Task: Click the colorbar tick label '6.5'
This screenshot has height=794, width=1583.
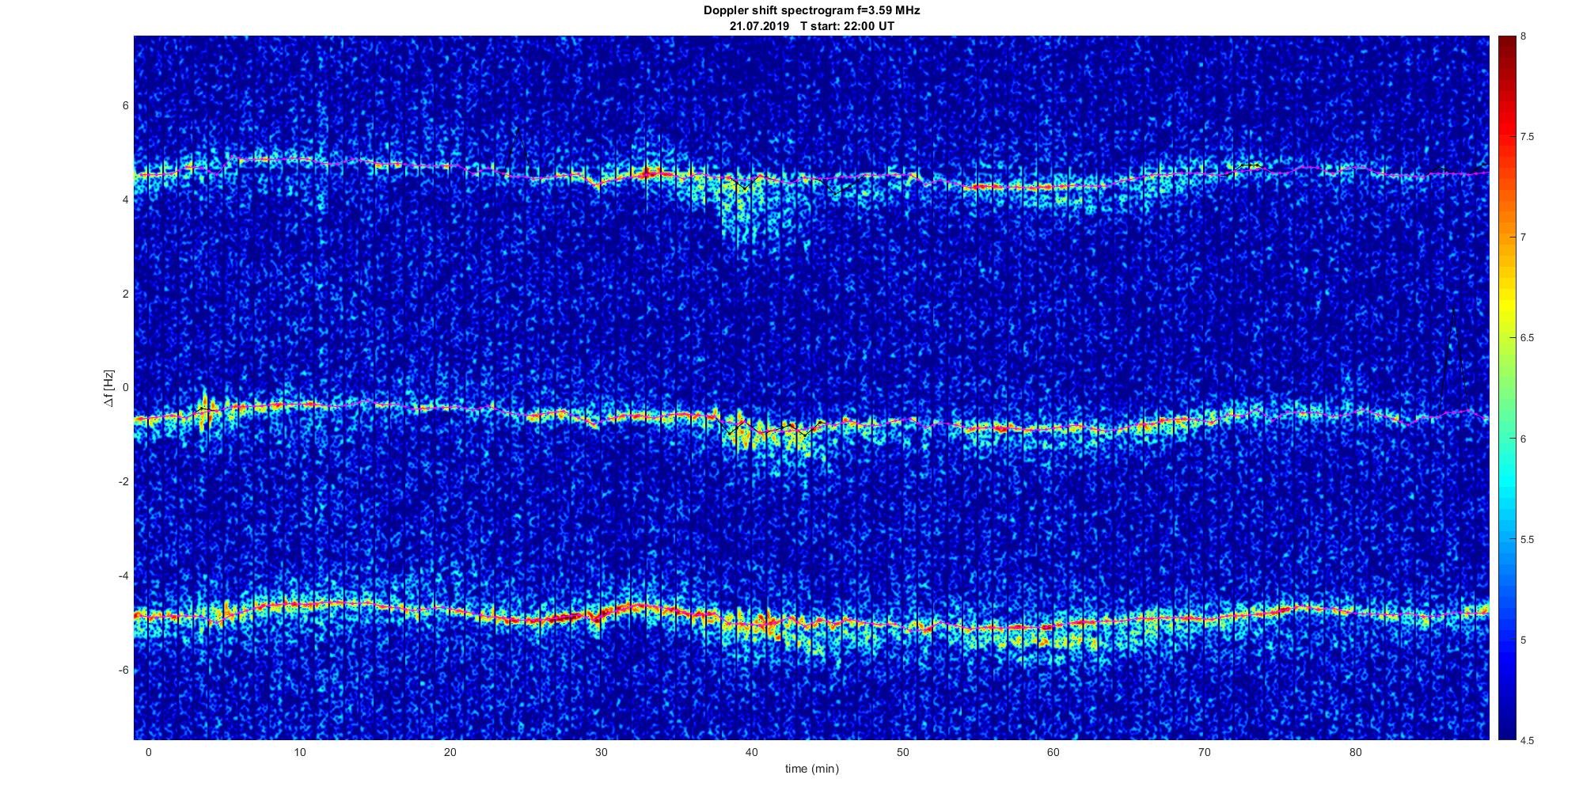Action: 1528,338
